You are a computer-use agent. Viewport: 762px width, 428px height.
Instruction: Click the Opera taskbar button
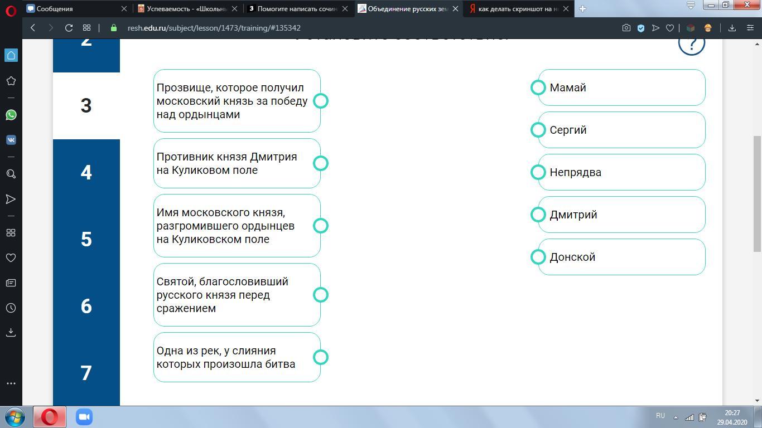coord(50,417)
